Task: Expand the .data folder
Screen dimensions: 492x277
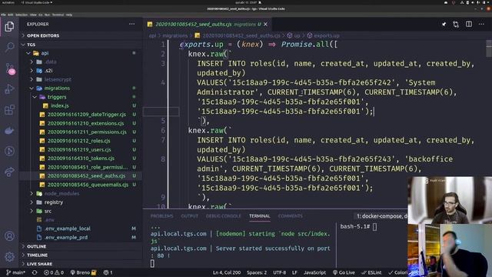Action: tap(81, 62)
